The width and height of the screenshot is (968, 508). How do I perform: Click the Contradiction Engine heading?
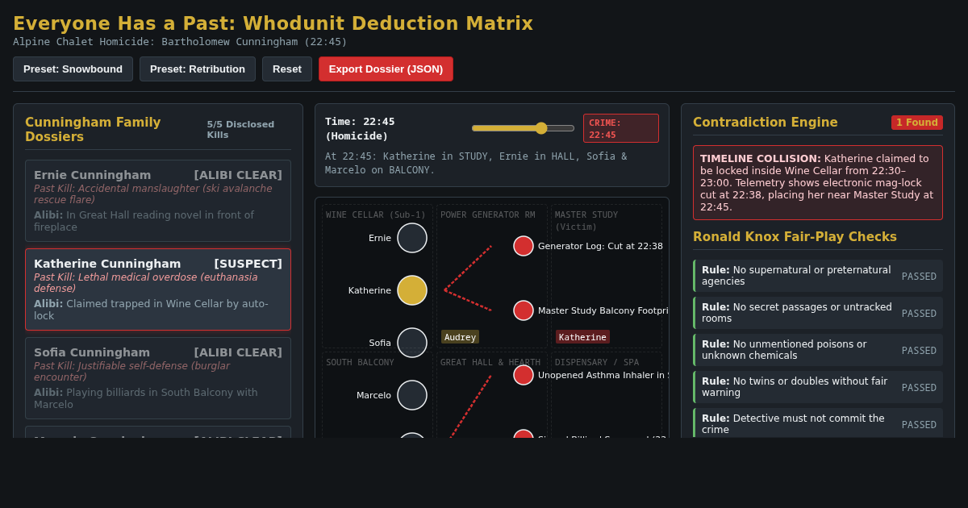click(765, 123)
